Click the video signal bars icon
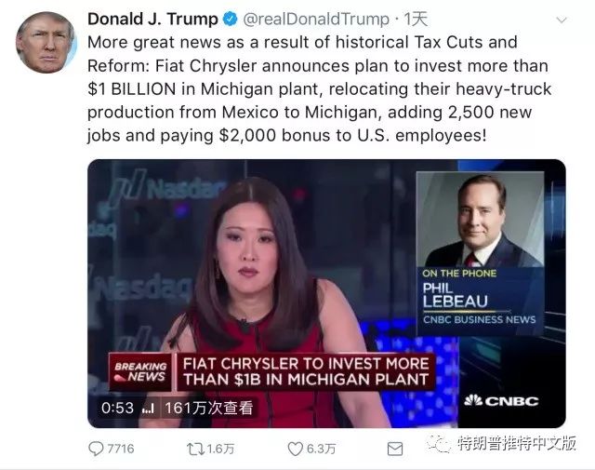 pyautogui.click(x=148, y=409)
